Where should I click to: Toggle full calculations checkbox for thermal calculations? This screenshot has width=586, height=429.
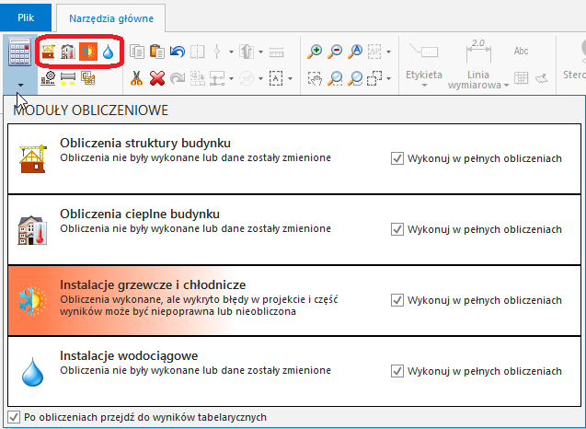397,228
